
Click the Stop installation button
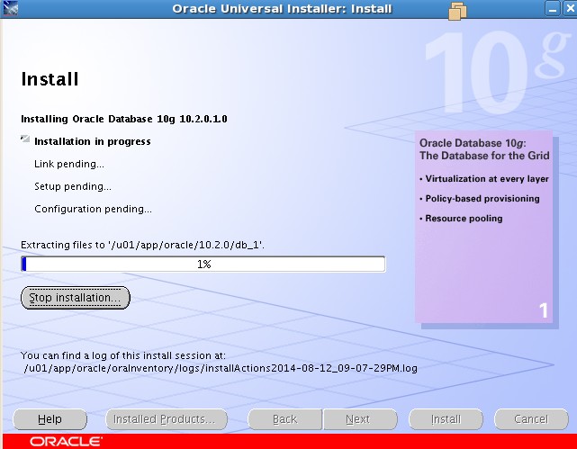point(76,298)
